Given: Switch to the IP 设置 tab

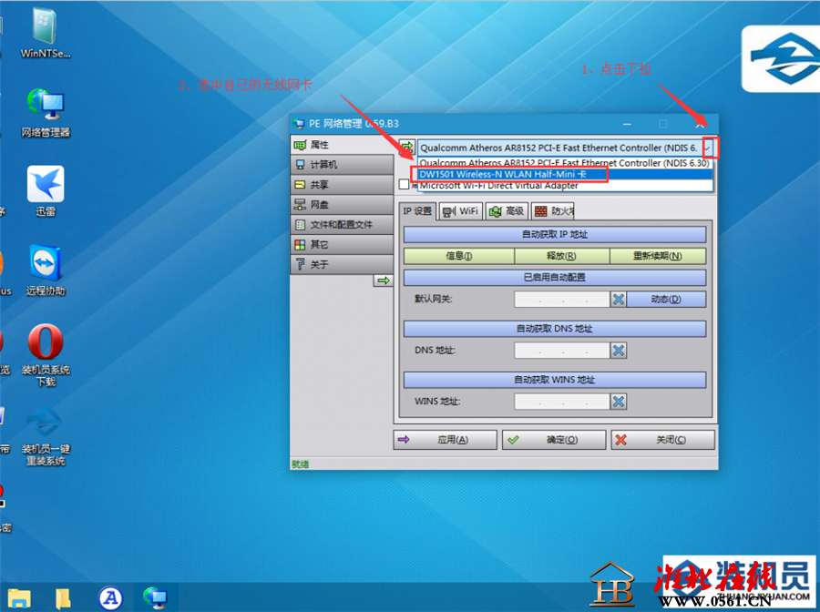Looking at the screenshot, I should tap(416, 210).
